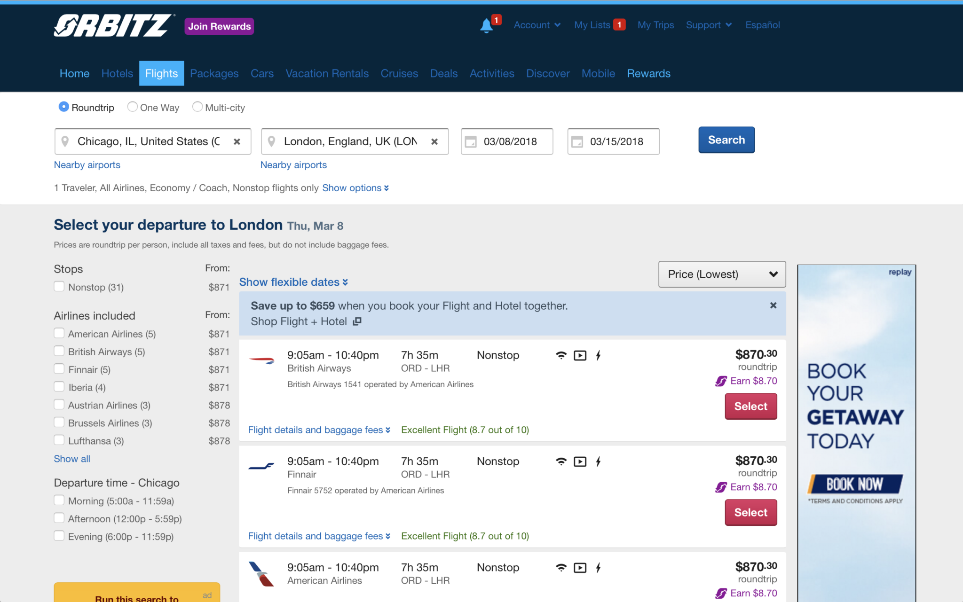Click the American Airlines Wi-Fi icon

pos(561,568)
